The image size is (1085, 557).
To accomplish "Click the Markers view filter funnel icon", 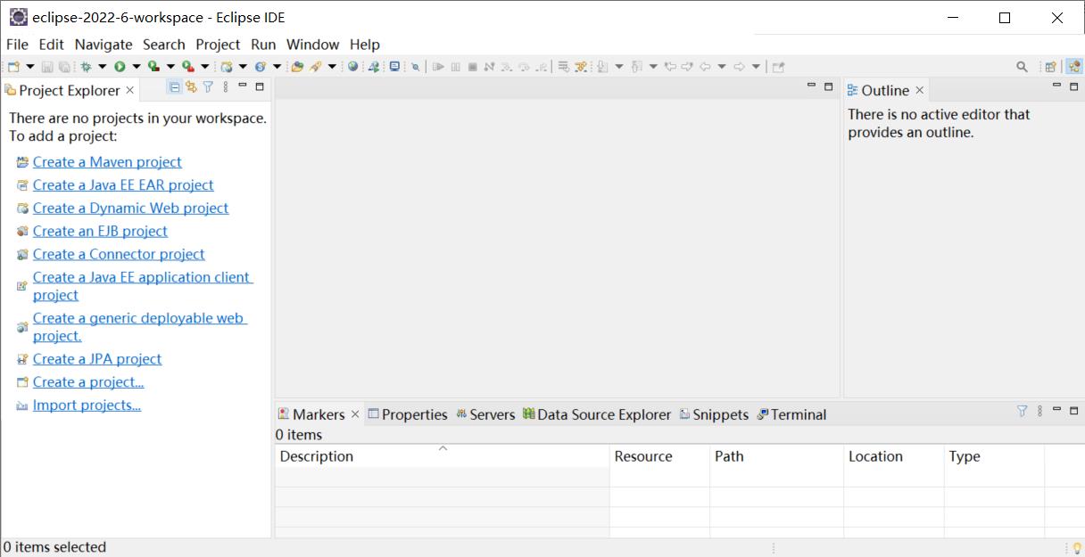I will coord(1023,411).
